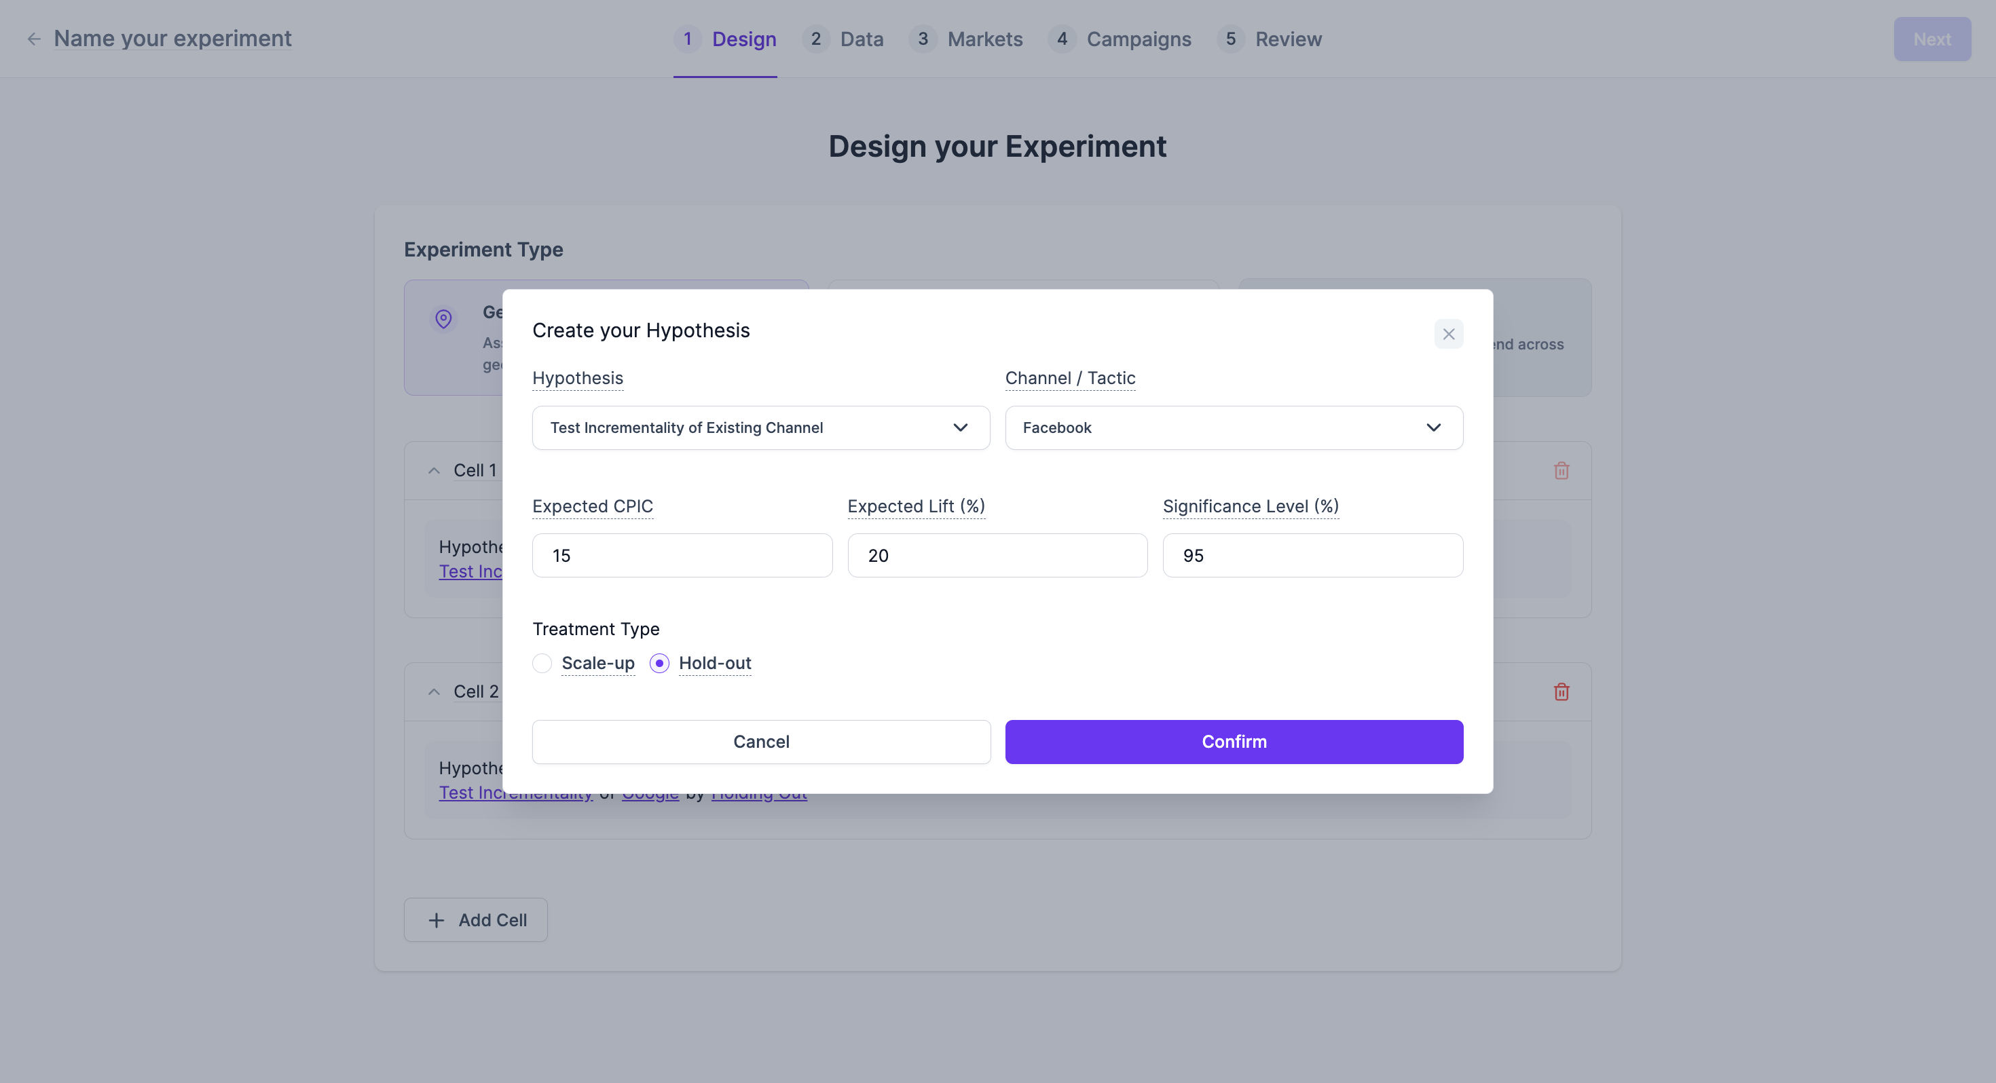Open the Hypothesis dropdown
Viewport: 1996px width, 1083px height.
pyautogui.click(x=760, y=427)
